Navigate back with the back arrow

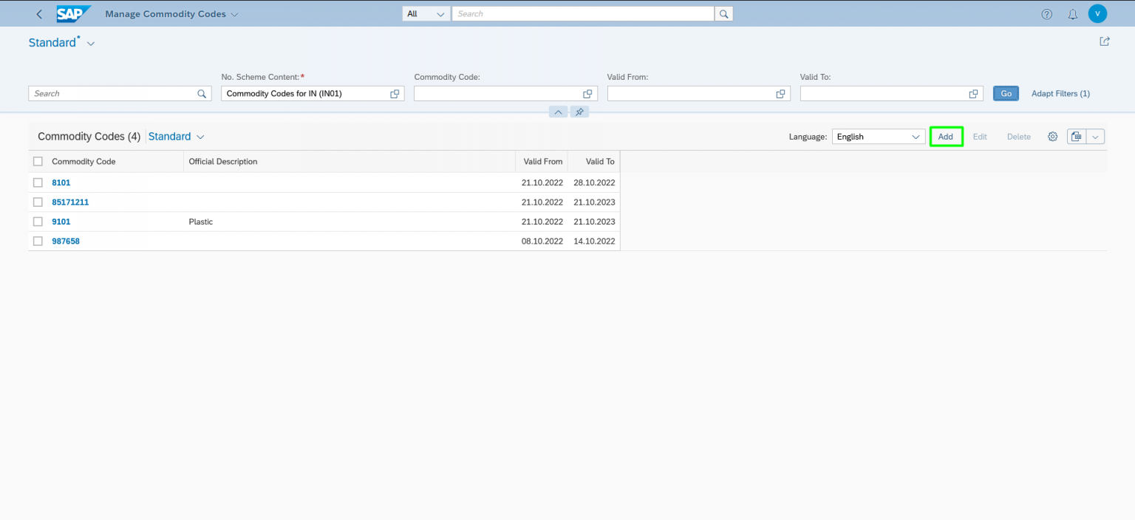coord(39,13)
